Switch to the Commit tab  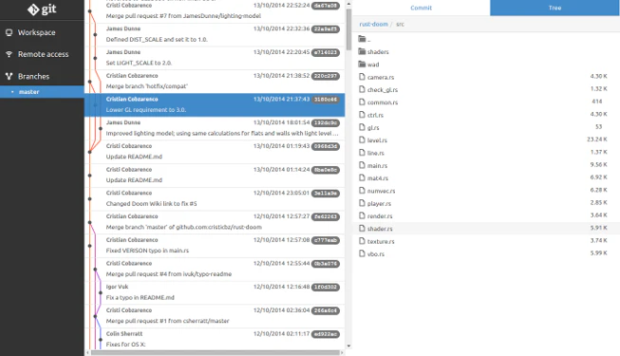(x=422, y=8)
